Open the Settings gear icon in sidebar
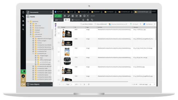Image resolution: width=178 pixels, height=100 pixels. tap(23, 25)
